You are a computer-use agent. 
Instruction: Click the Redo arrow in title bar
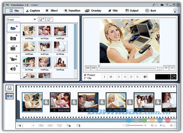click(x=157, y=5)
